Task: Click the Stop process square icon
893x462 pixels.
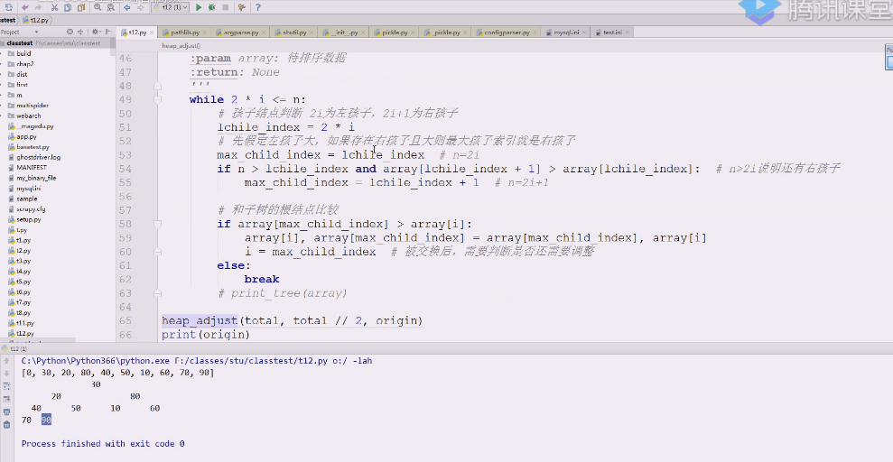Action: tap(226, 7)
